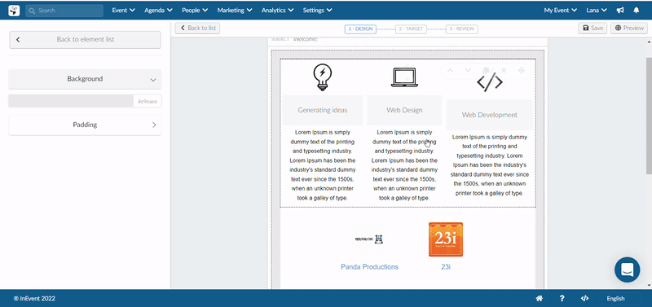Select the Web Design heading

pyautogui.click(x=404, y=110)
